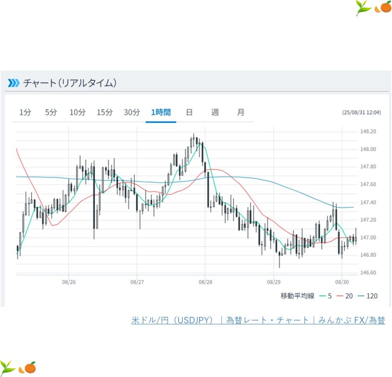
Task: Select the 15分 timeframe tab
Action: point(105,112)
